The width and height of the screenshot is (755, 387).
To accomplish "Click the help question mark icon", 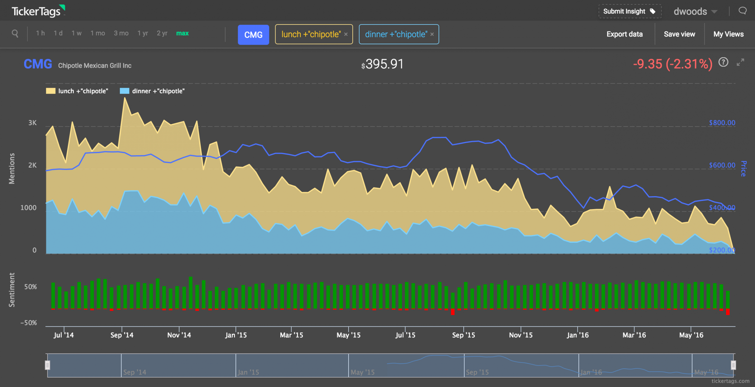I will point(723,63).
